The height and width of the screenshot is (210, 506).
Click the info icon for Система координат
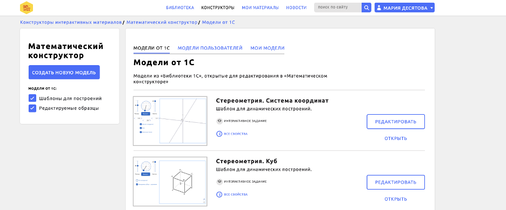point(219,134)
